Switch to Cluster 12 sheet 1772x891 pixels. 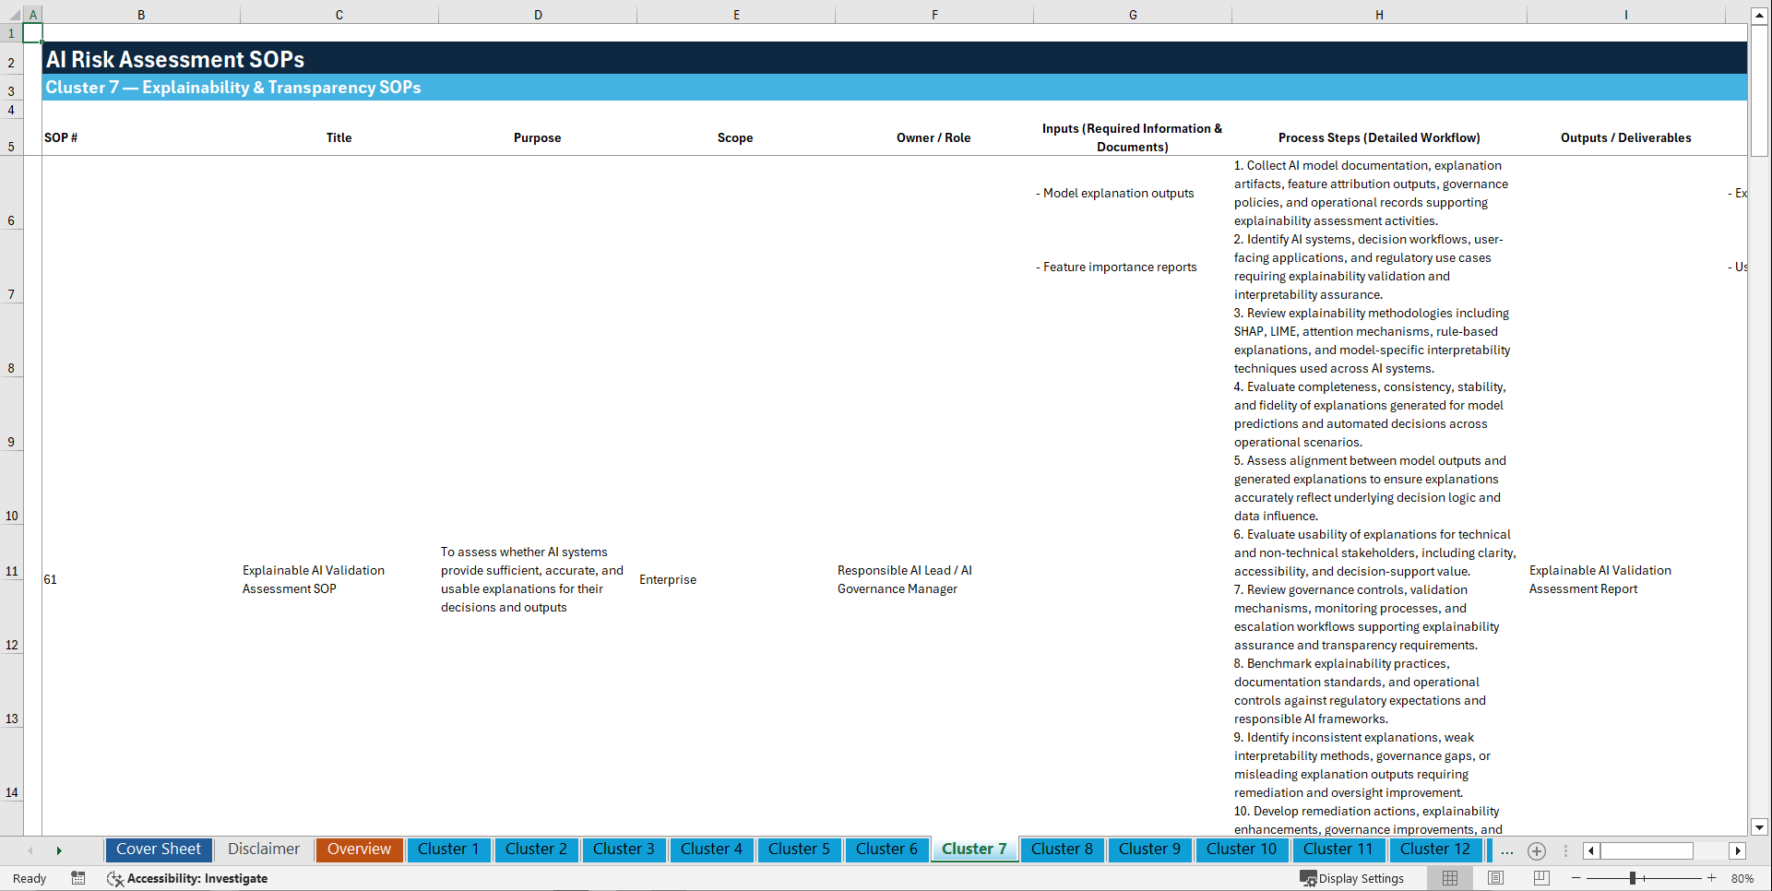click(1435, 849)
